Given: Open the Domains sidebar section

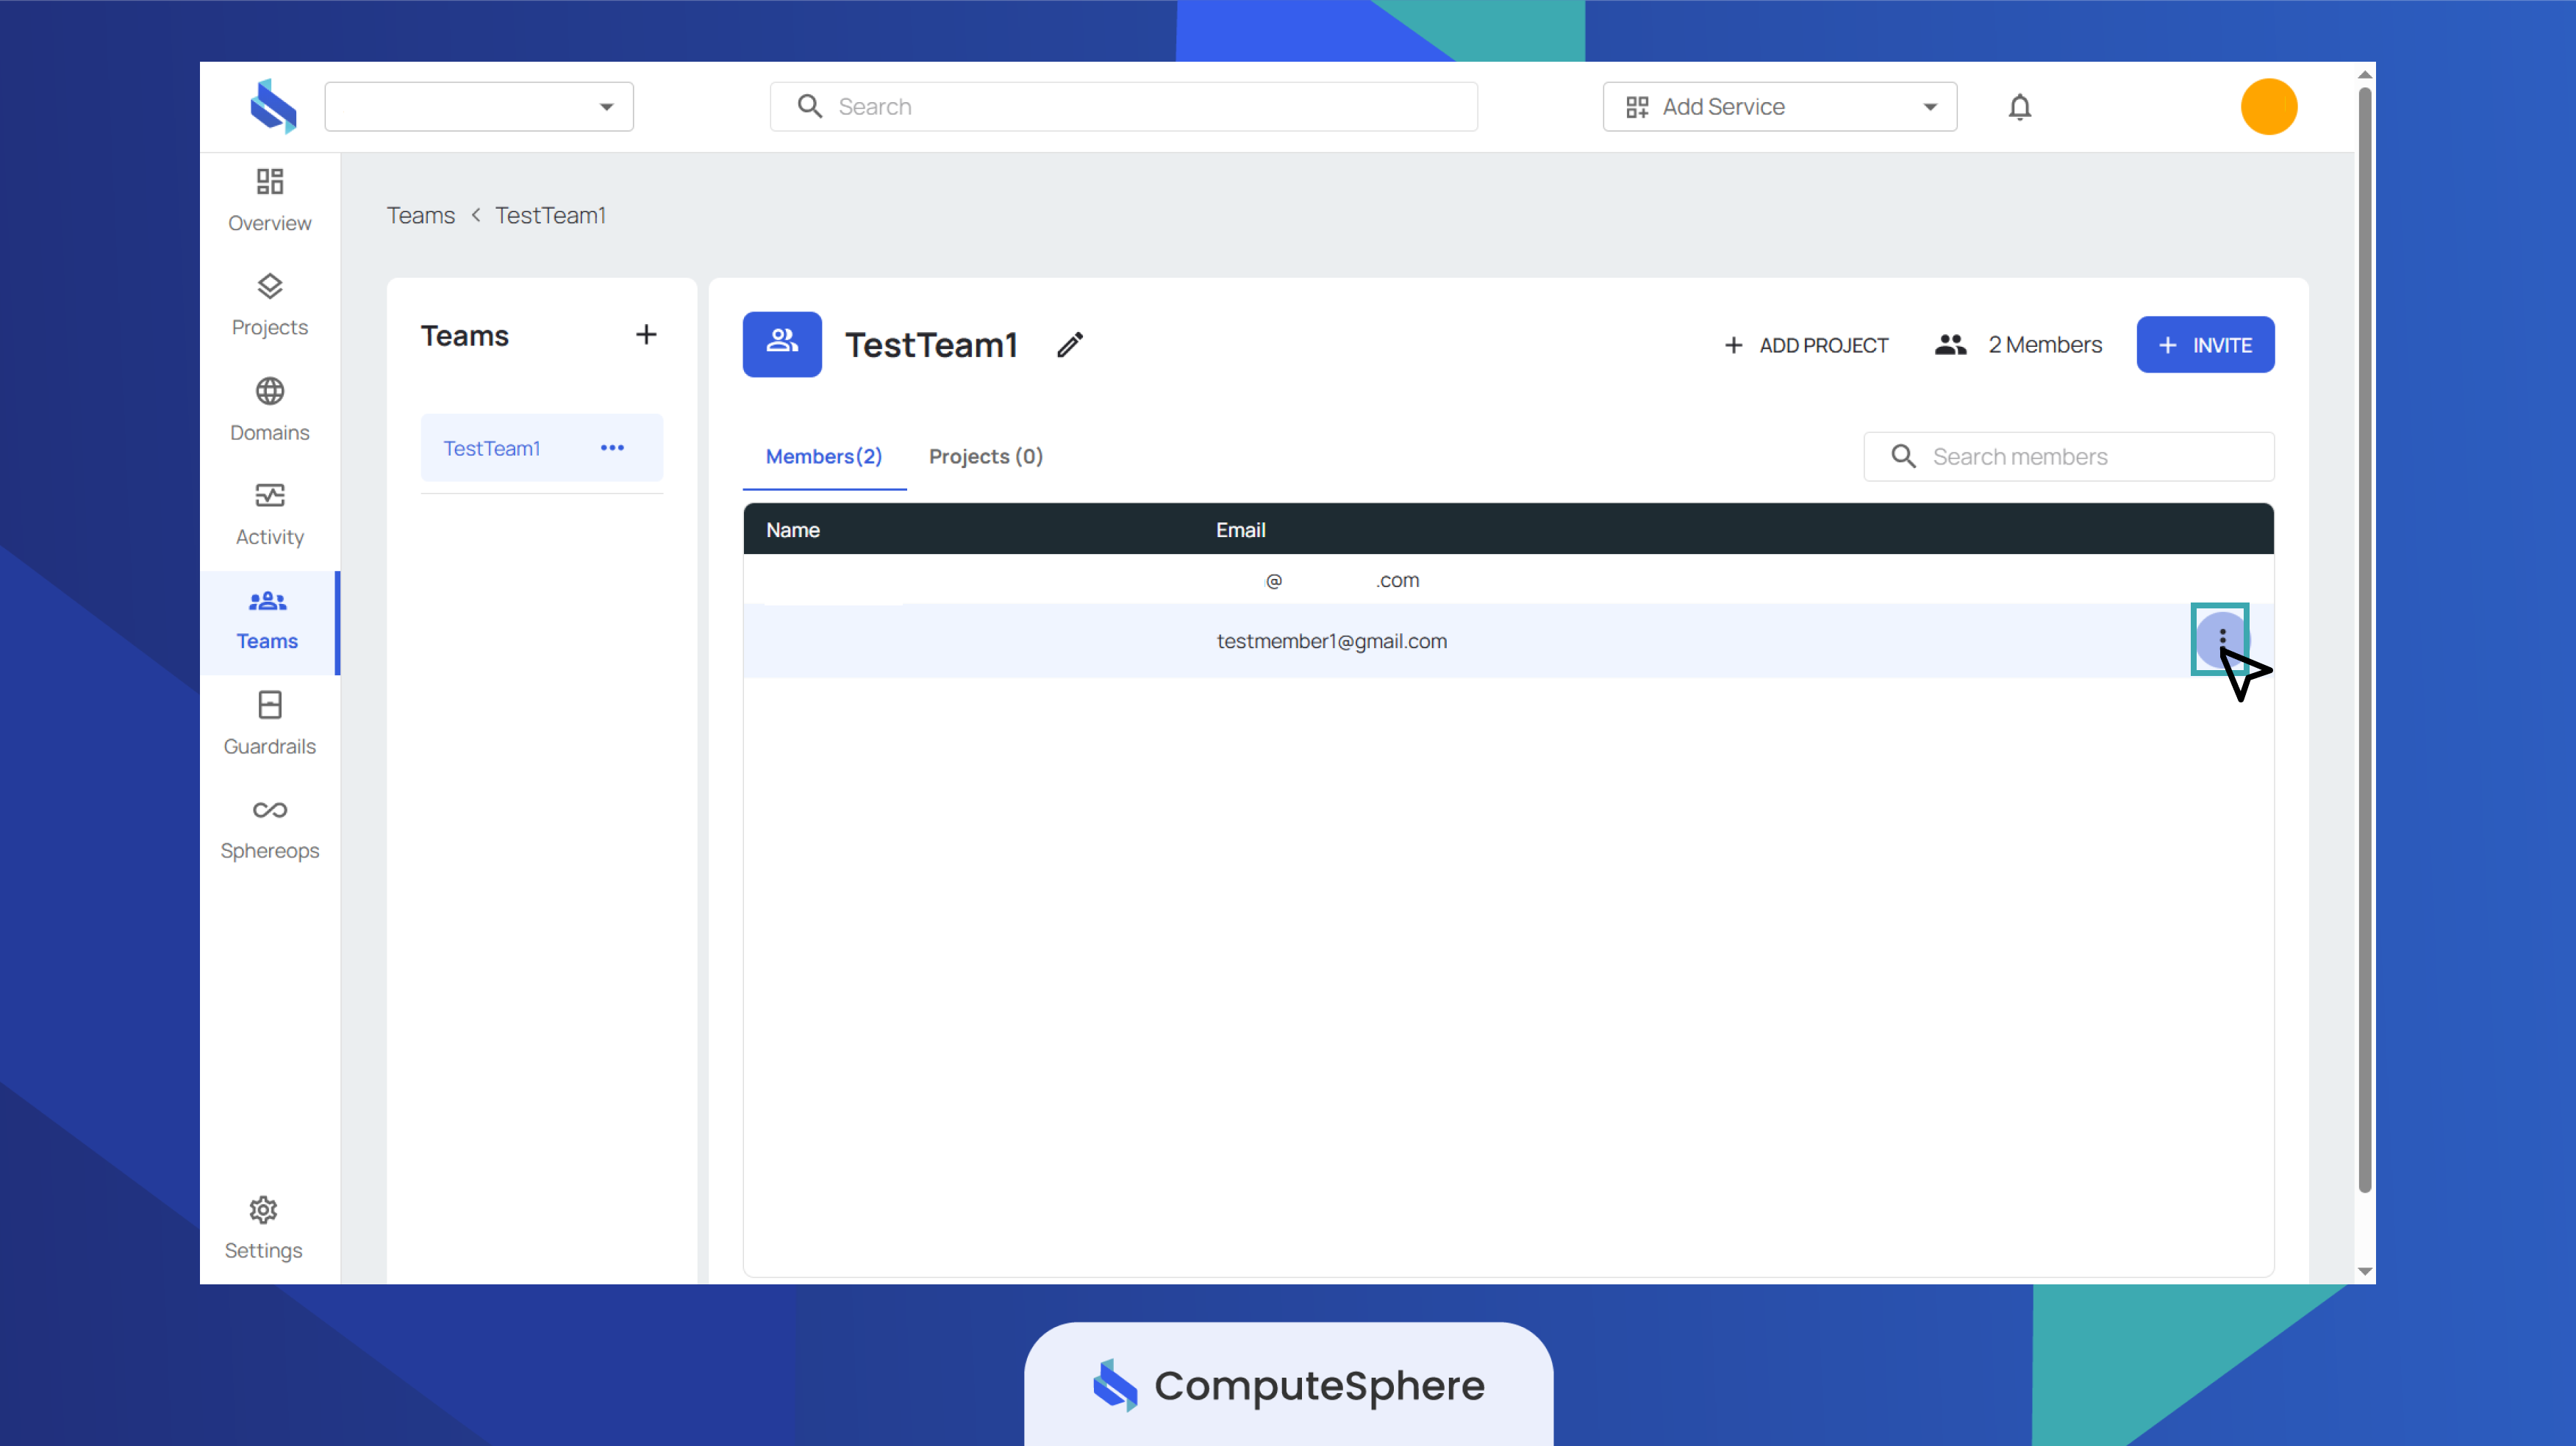Looking at the screenshot, I should pos(269,411).
